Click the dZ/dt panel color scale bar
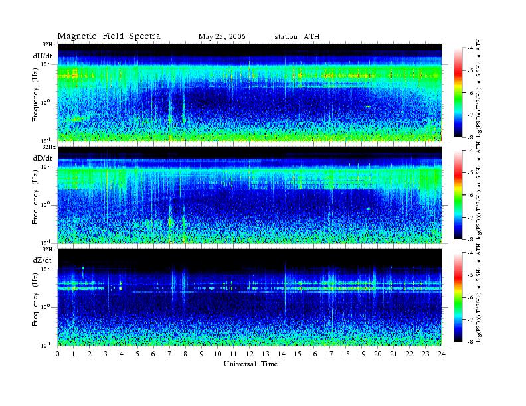526x406 pixels. coord(458,297)
